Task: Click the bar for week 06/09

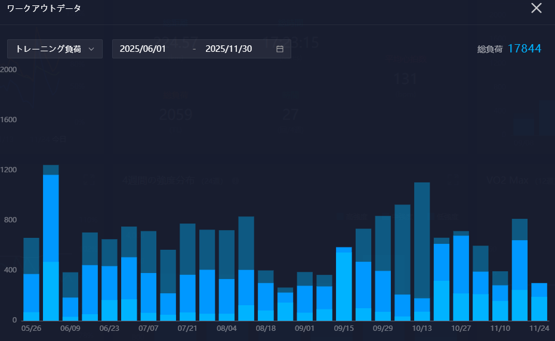Action: tap(70, 297)
